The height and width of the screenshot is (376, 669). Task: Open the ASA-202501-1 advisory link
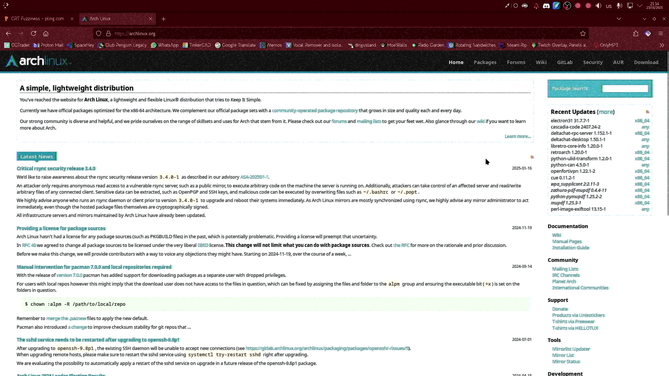pos(254,177)
